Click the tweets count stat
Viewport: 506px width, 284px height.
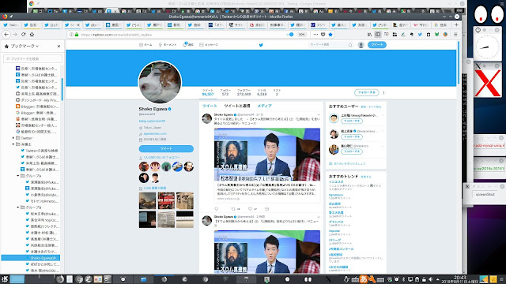coord(208,92)
